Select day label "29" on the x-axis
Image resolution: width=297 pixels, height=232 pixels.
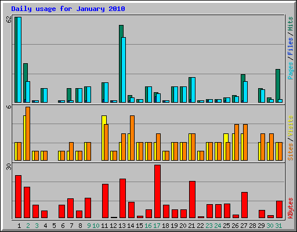(261, 226)
